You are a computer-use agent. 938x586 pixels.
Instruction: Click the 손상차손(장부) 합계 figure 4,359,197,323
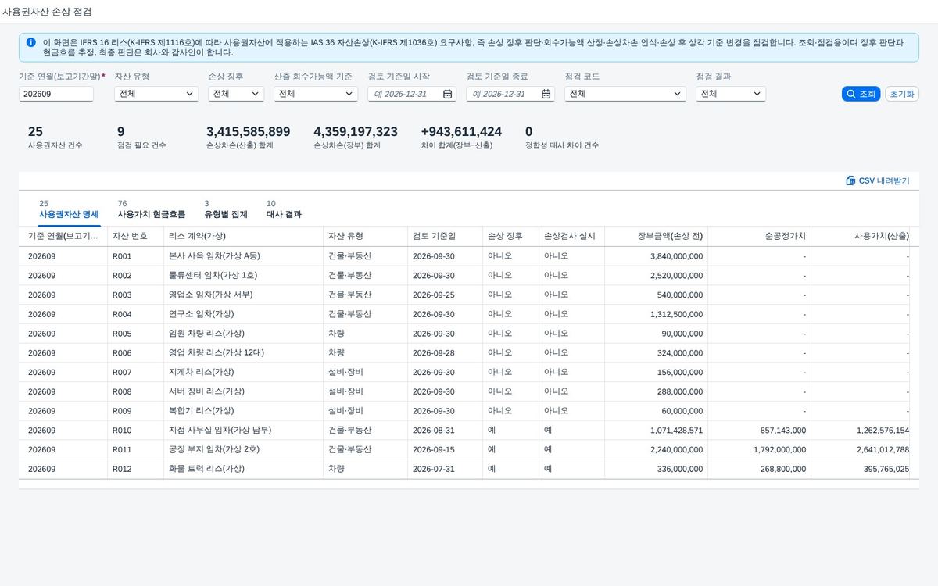pyautogui.click(x=356, y=132)
